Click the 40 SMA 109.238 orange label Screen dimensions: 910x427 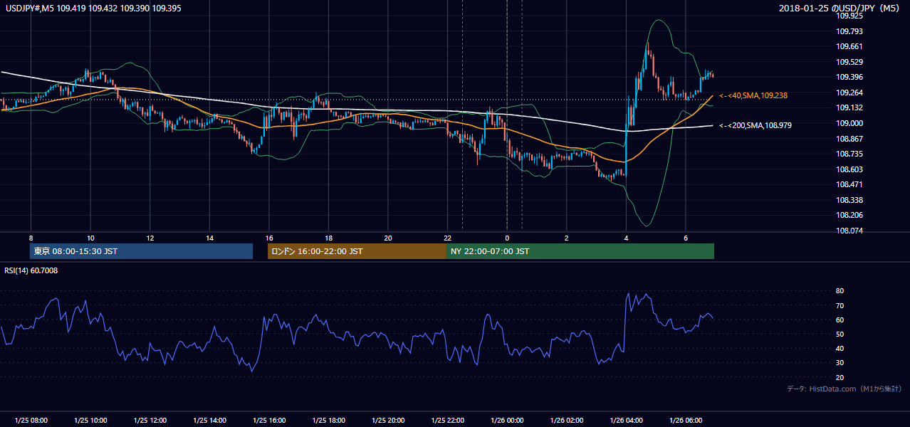tap(753, 95)
